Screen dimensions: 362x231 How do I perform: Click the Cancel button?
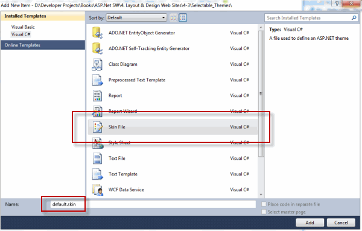coord(341,223)
